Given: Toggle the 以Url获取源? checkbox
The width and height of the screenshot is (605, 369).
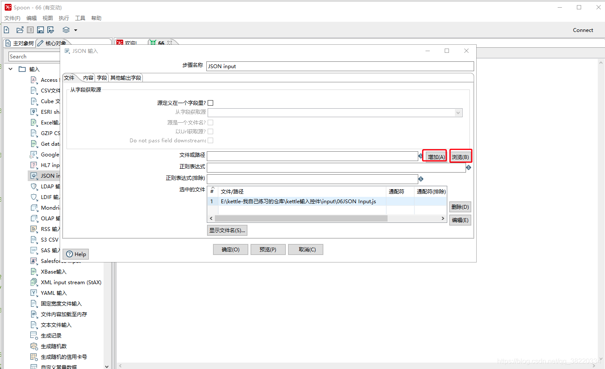Looking at the screenshot, I should [x=210, y=131].
